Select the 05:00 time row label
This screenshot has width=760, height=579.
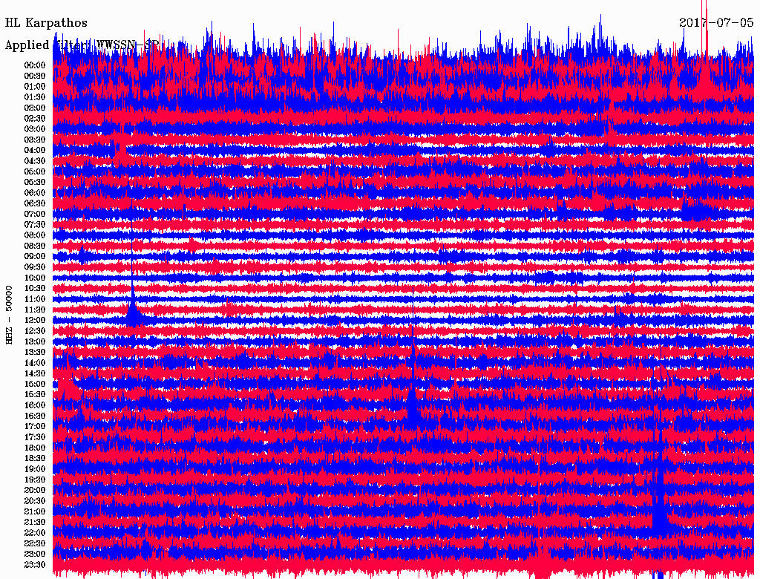[x=35, y=171]
